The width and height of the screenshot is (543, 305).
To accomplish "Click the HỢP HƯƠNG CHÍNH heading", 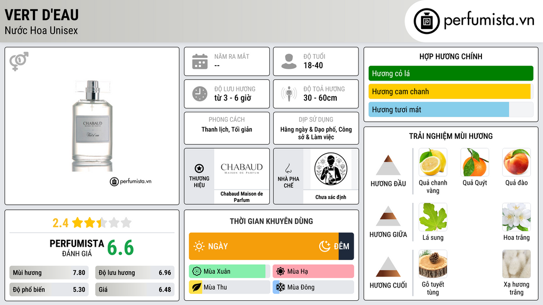I will pos(451,56).
